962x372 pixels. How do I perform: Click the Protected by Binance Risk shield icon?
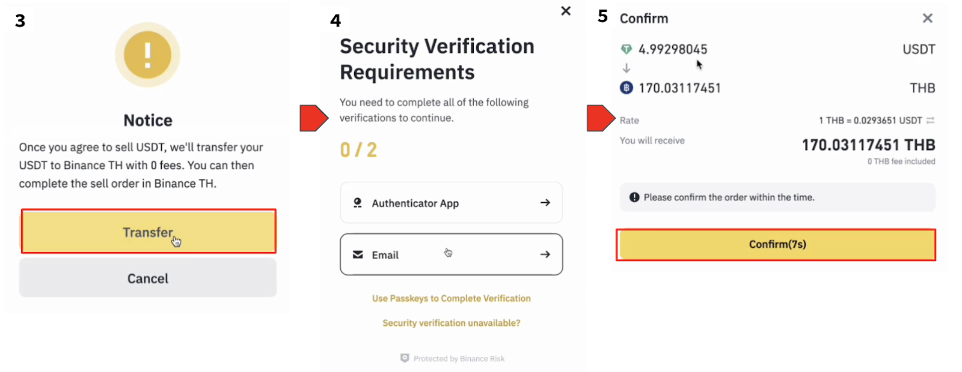click(405, 358)
